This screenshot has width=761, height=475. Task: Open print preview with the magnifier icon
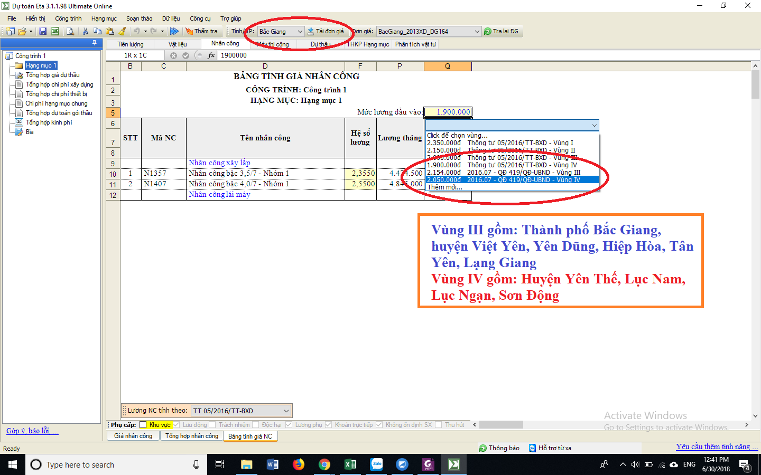point(70,32)
